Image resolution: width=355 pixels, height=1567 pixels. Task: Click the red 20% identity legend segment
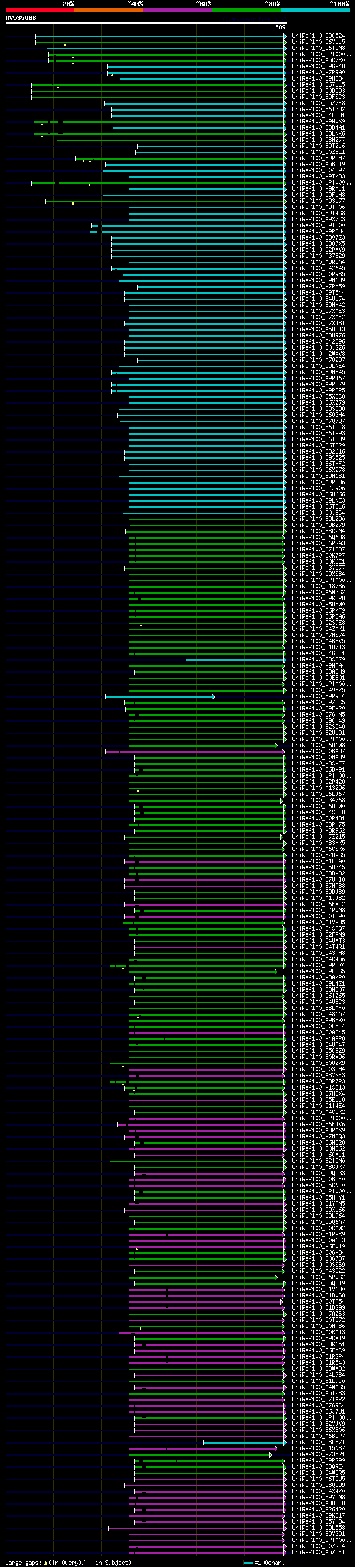click(40, 10)
